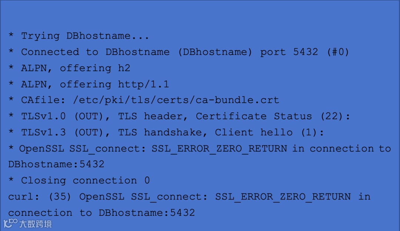
Task: Click the 'TLSv1.3' version text
Action: tap(43, 132)
